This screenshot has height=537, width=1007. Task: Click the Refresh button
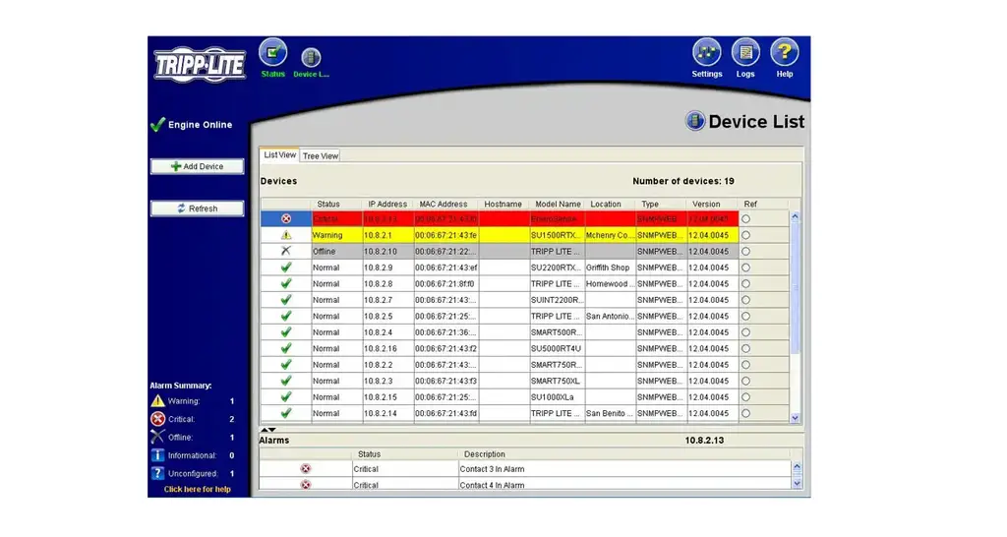(x=197, y=209)
